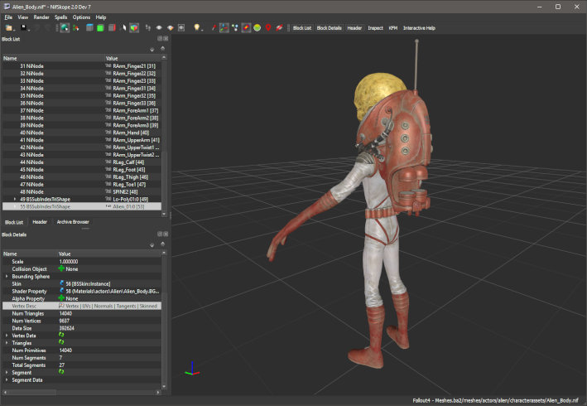
Task: Select the green globe select-object tool
Action: point(65,28)
